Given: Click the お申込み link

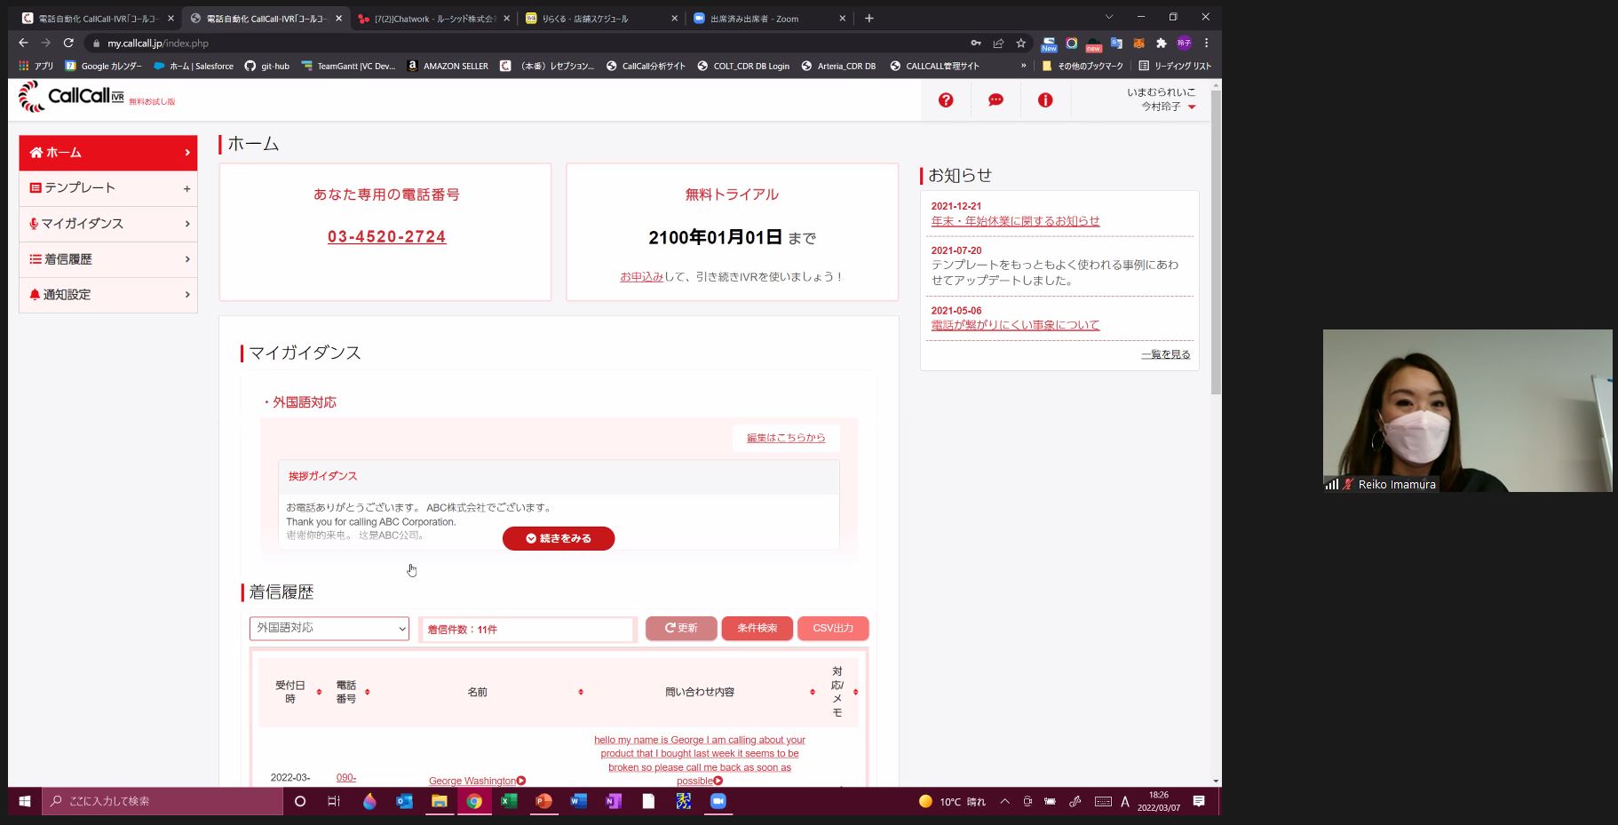Looking at the screenshot, I should (642, 277).
